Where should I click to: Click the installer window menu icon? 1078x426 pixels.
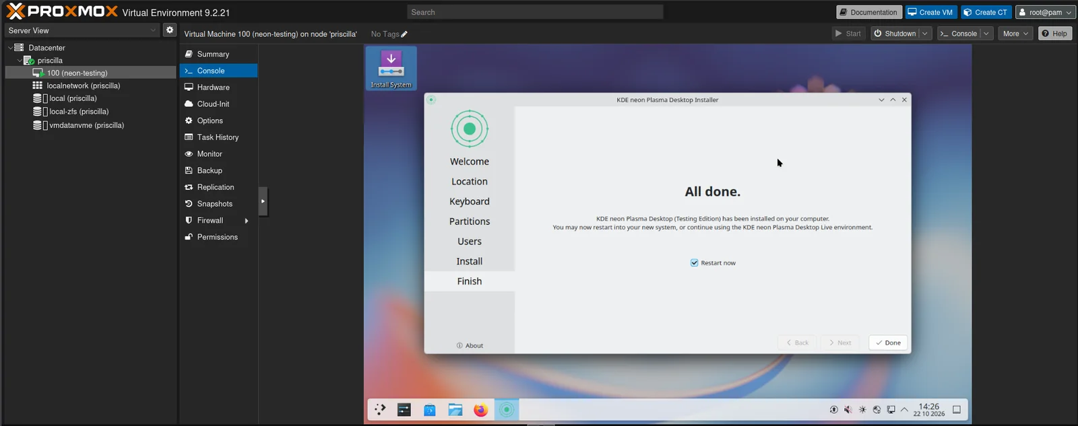[431, 100]
